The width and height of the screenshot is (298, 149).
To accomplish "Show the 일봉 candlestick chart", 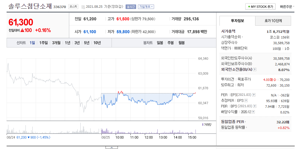I will (160, 43).
